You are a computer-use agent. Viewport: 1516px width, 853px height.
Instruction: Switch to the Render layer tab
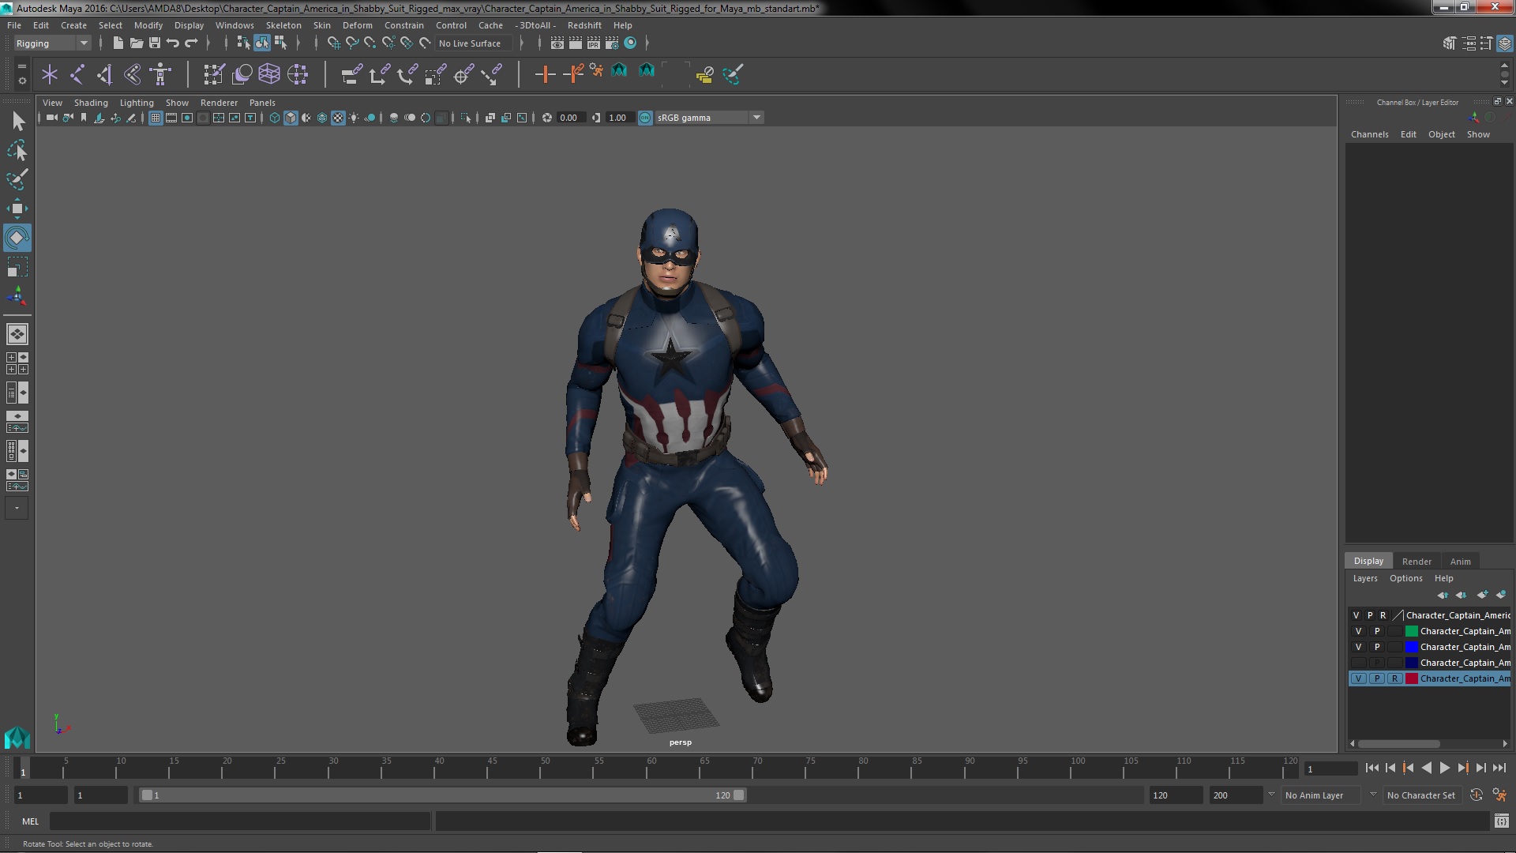click(1417, 562)
